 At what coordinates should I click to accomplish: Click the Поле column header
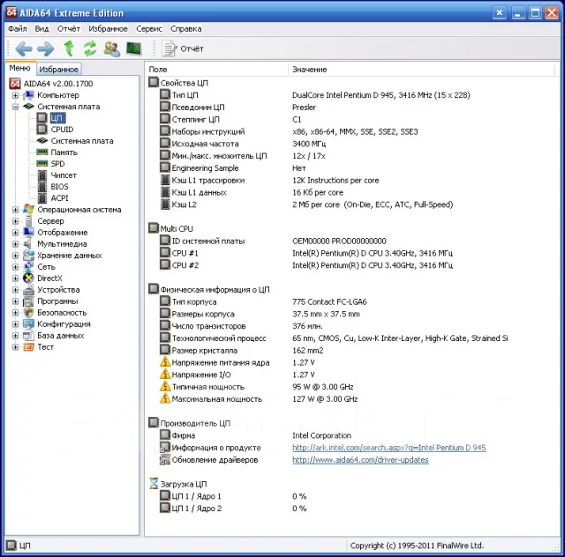(x=216, y=70)
